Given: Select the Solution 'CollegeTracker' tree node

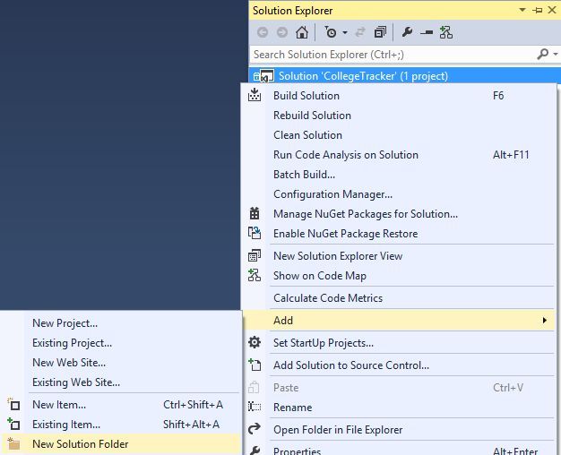Looking at the screenshot, I should 363,76.
